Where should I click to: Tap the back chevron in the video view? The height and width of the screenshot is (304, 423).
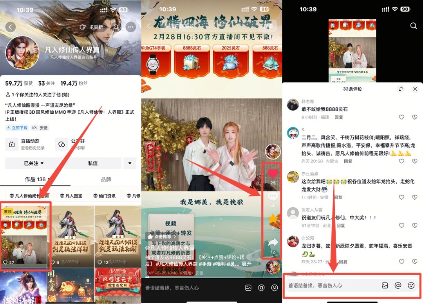[x=149, y=26]
